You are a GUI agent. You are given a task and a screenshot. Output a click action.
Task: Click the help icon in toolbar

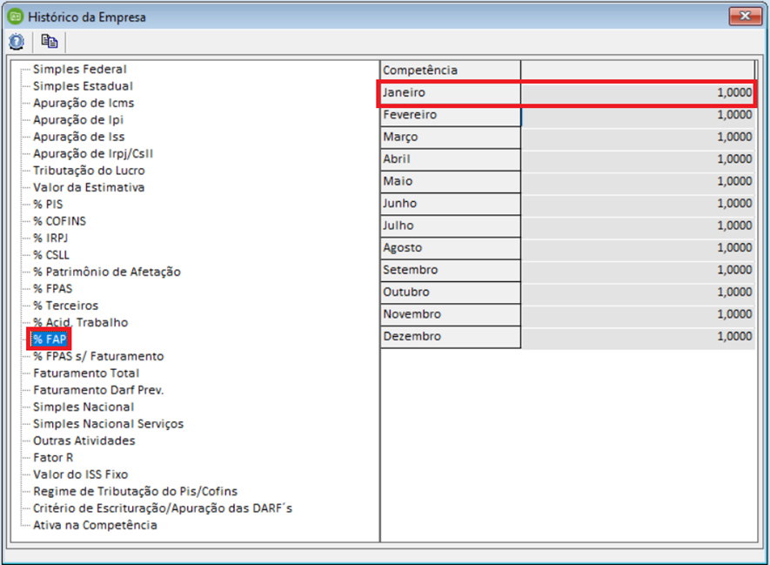17,41
